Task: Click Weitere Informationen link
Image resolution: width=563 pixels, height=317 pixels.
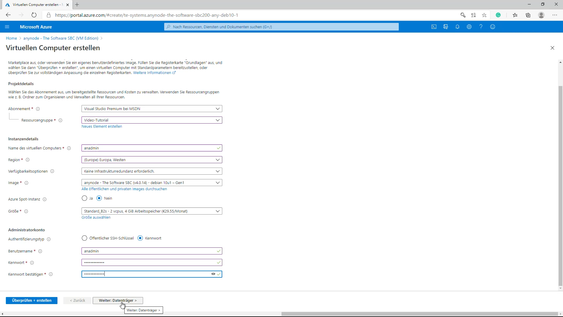Action: tap(154, 73)
